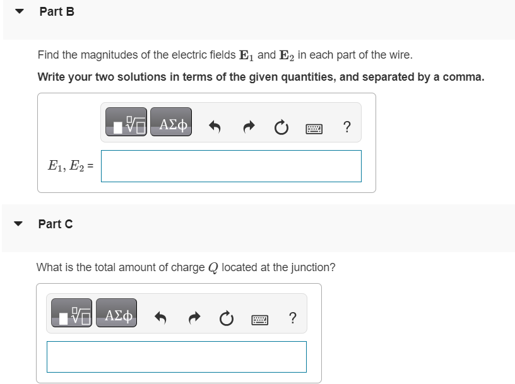The height and width of the screenshot is (384, 515).
Task: Reset the Part C answer field
Action: [x=227, y=318]
